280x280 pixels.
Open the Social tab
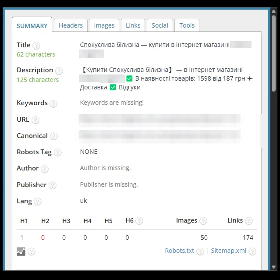[160, 25]
